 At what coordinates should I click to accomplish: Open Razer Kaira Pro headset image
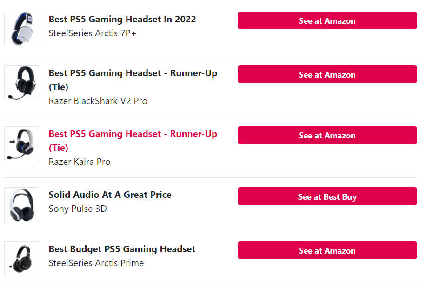(x=21, y=144)
